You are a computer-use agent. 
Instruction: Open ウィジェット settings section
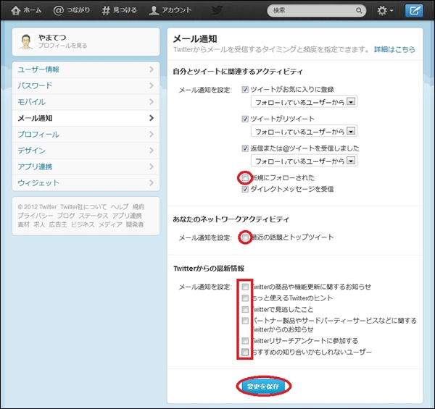pyautogui.click(x=86, y=182)
